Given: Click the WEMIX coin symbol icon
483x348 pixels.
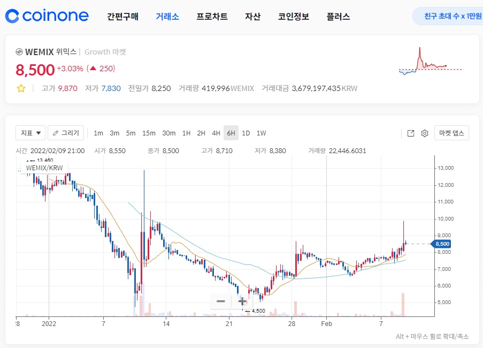Looking at the screenshot, I should 19,52.
